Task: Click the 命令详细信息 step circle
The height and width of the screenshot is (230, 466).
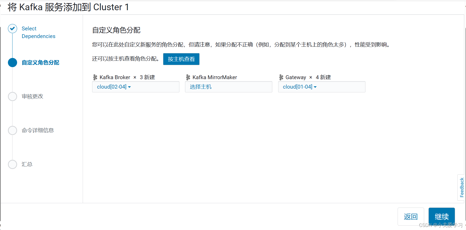Action: [x=13, y=130]
